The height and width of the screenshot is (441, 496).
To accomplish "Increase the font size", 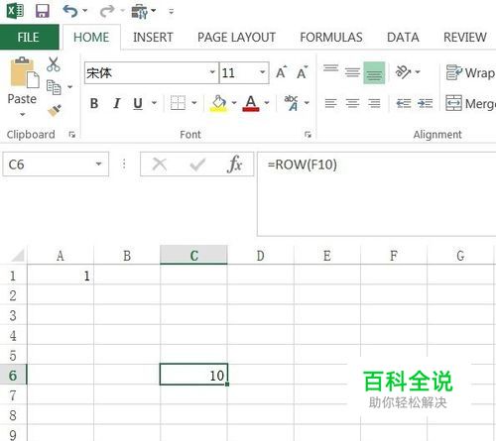I will pyautogui.click(x=282, y=72).
